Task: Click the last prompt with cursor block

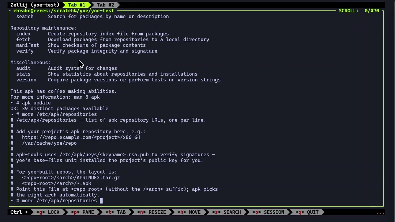Action: point(56,201)
